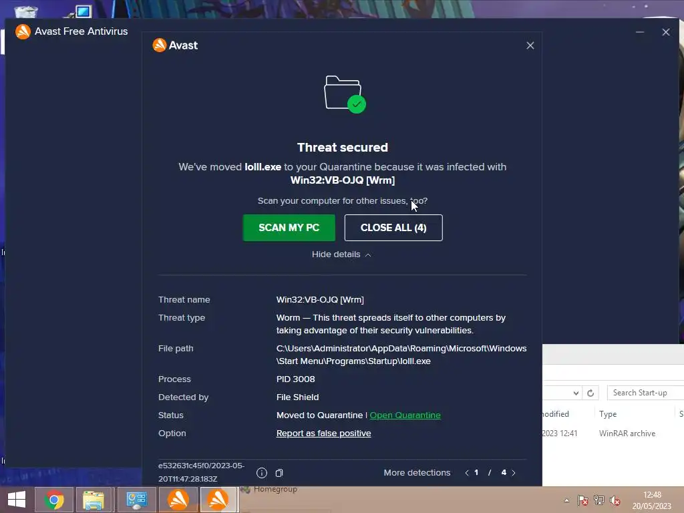The height and width of the screenshot is (513, 684).
Task: Click the CLOSE ALL (4) button
Action: (393, 228)
